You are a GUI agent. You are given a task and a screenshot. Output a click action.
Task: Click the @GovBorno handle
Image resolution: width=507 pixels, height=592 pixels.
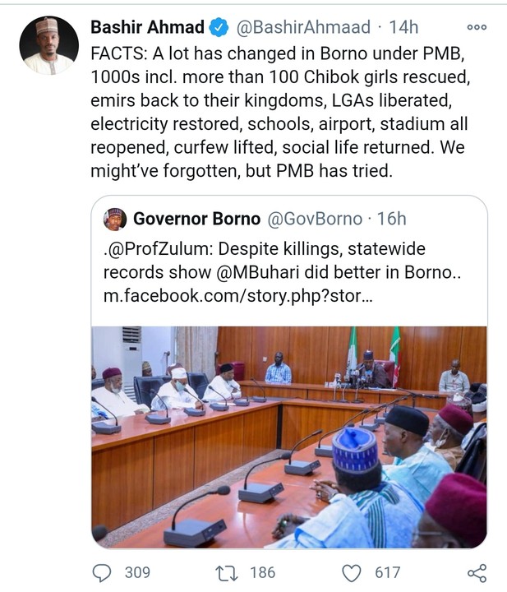click(x=315, y=219)
